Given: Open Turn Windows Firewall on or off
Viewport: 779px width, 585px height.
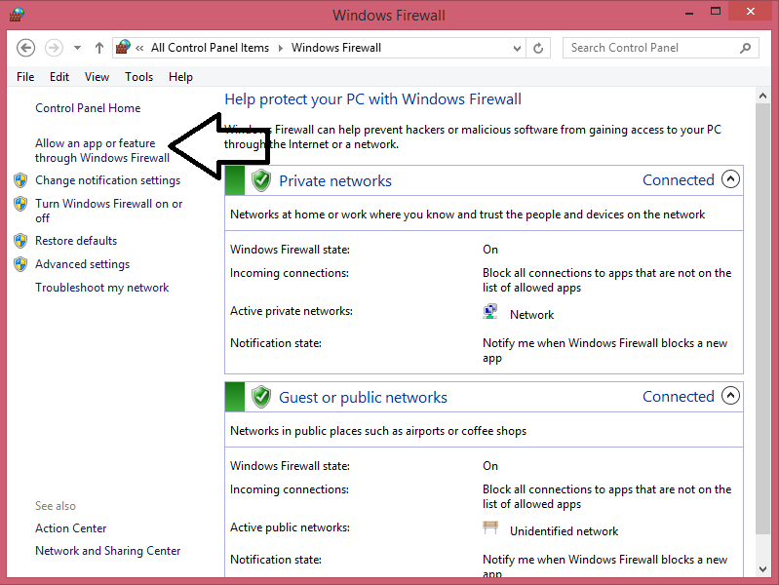Looking at the screenshot, I should pos(109,211).
